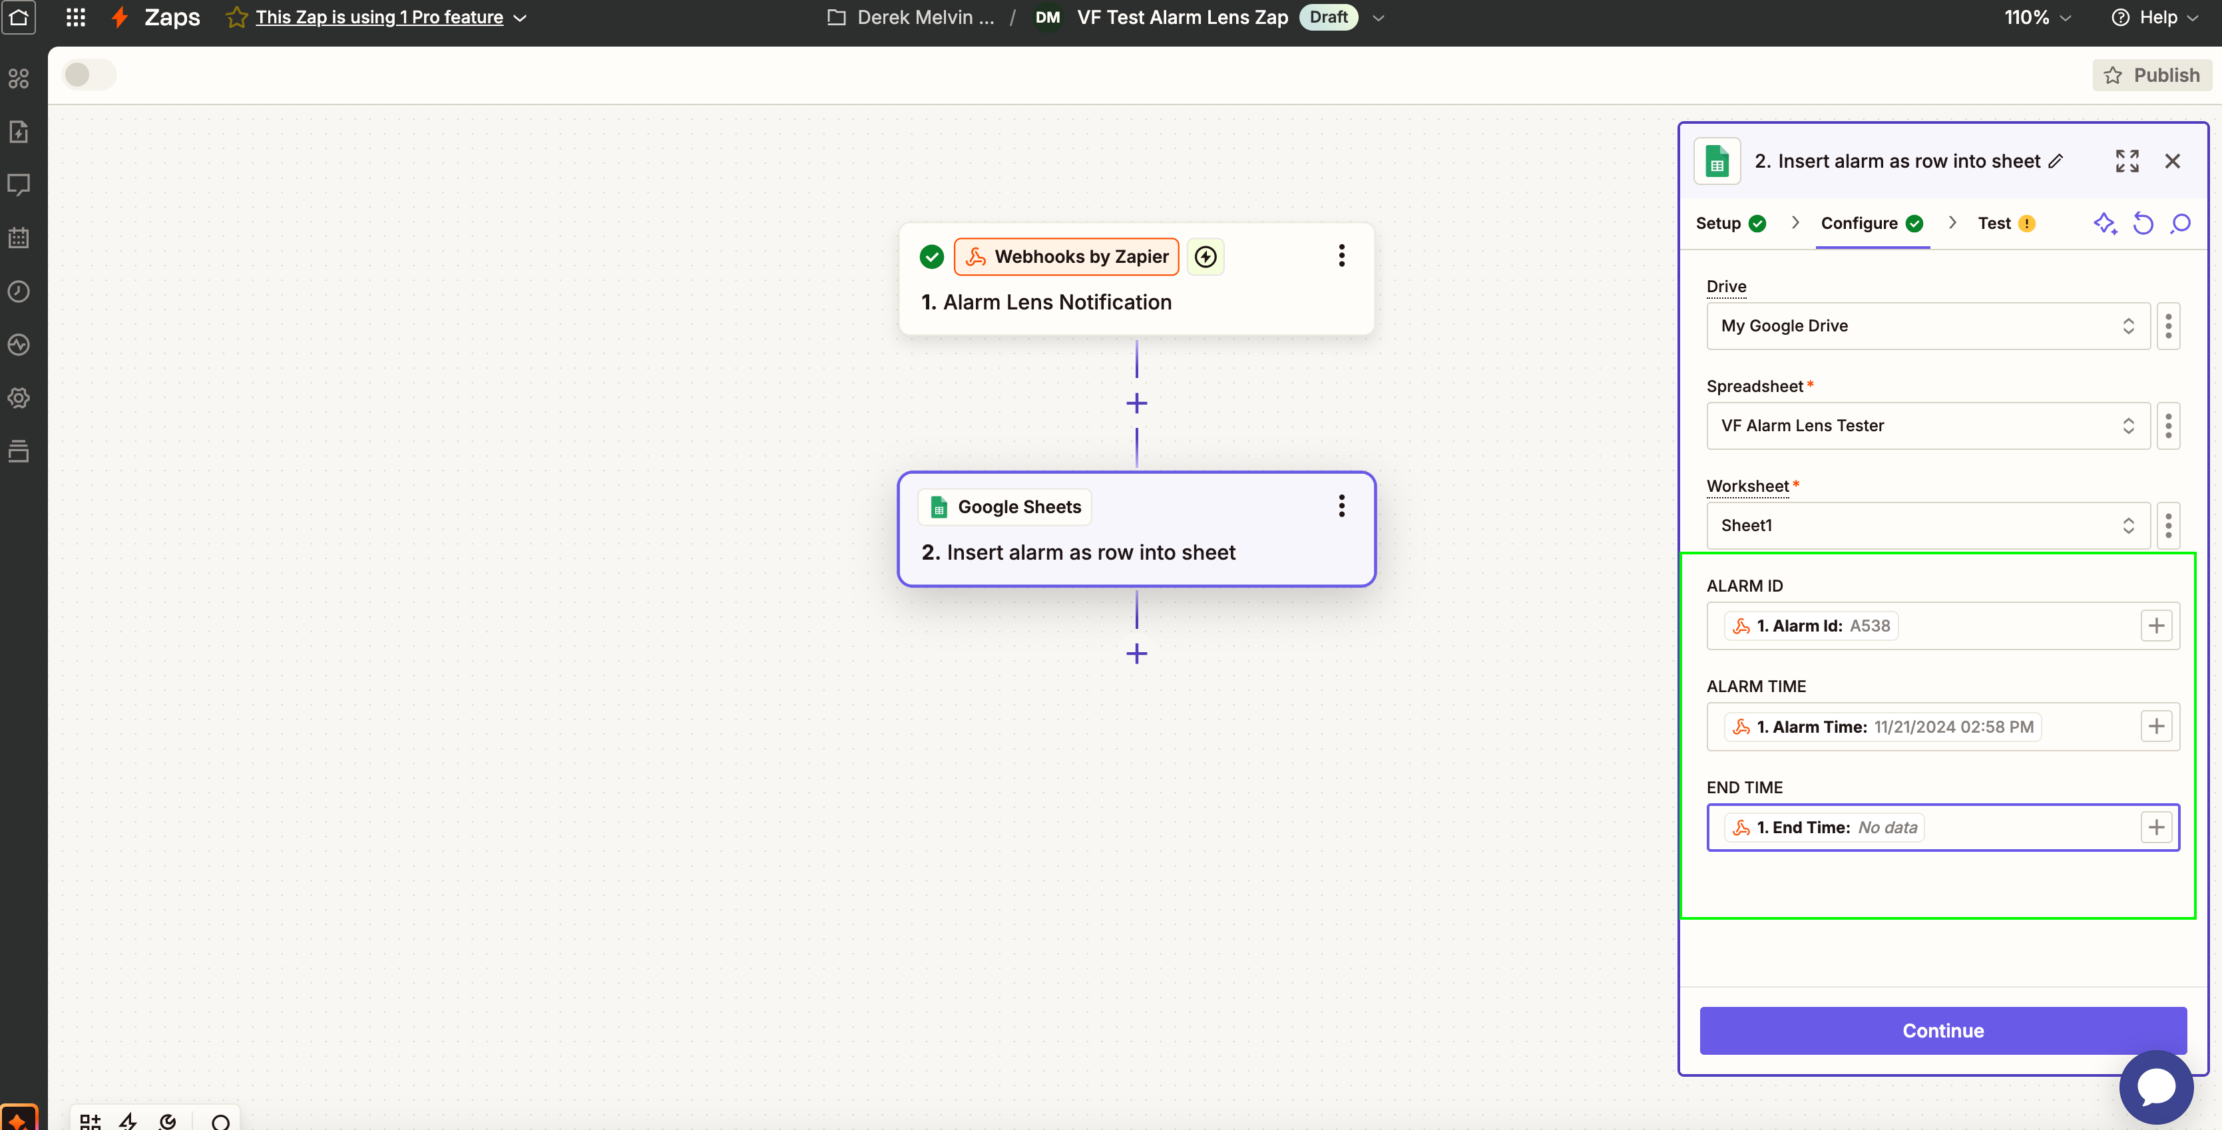Open the app grid launcher icon
The height and width of the screenshot is (1130, 2222).
tap(76, 17)
